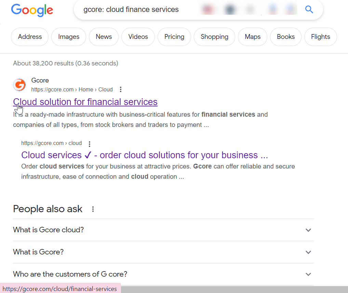
Task: Expand "What is Gcore cloud?" question
Action: tap(163, 230)
